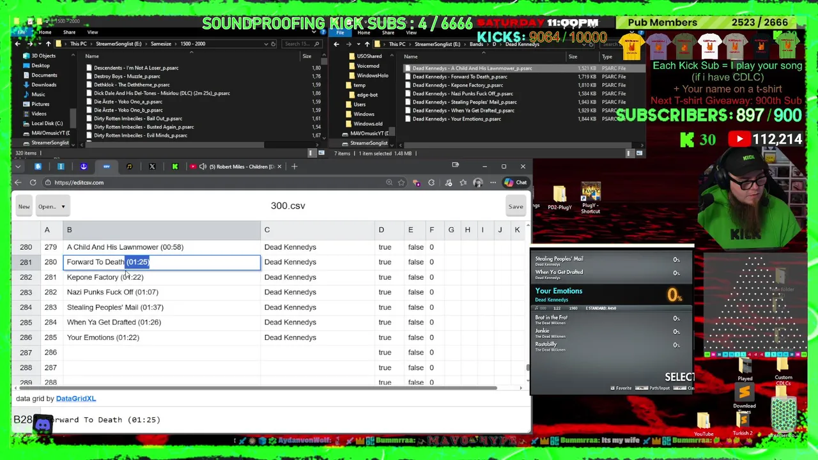Select row header 283
This screenshot has height=460, width=818.
point(26,292)
